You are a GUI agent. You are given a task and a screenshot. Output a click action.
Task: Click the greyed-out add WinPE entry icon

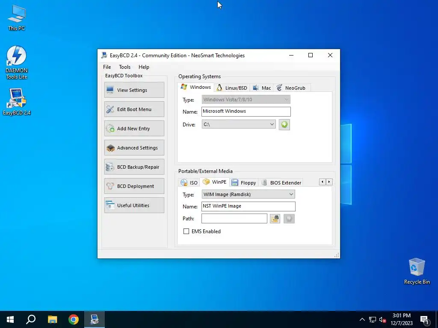pyautogui.click(x=289, y=219)
